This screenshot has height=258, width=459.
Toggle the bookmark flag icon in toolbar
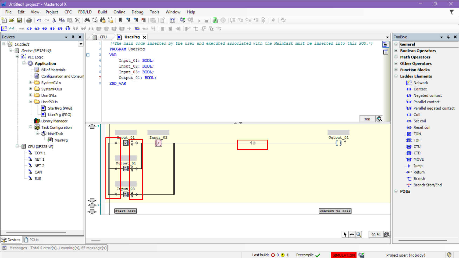[x=120, y=20]
